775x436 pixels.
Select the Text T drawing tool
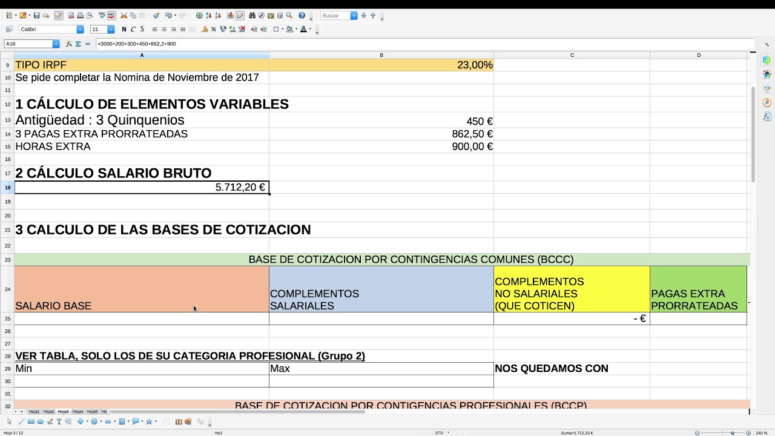pyautogui.click(x=59, y=421)
